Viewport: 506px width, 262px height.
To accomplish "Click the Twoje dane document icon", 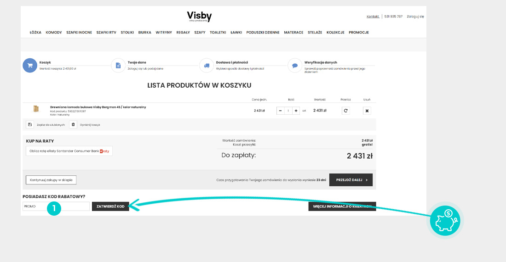I will (x=118, y=65).
